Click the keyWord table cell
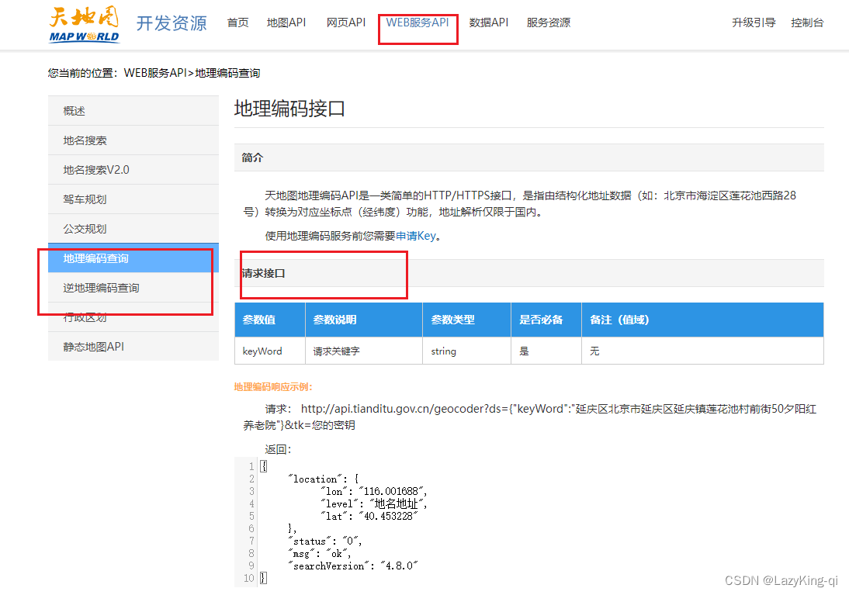Screen dimensions: 849x595 270,351
